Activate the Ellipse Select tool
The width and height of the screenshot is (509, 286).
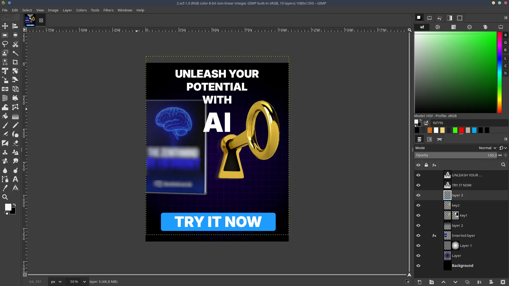pyautogui.click(x=15, y=35)
